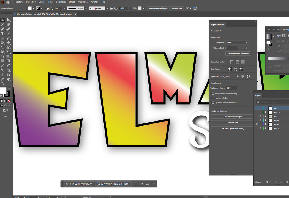The width and height of the screenshot is (289, 198).
Task: Click Een vorm toevoegen in the floating bar
Action: point(79,184)
